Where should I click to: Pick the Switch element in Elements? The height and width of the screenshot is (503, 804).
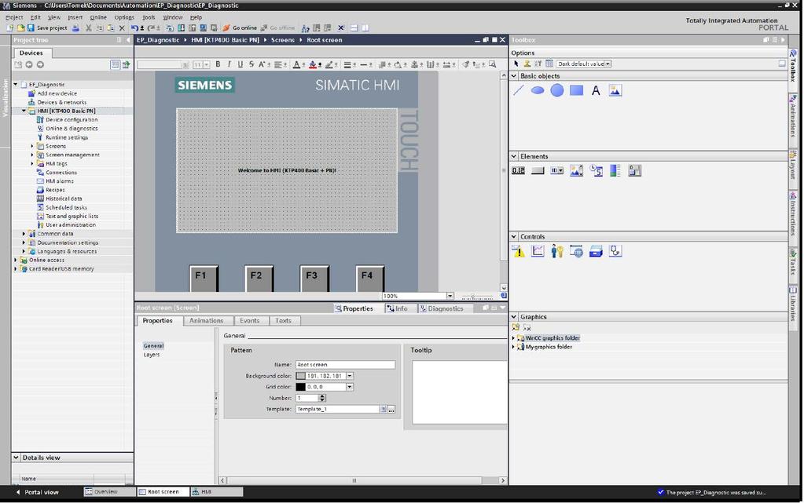(x=634, y=170)
